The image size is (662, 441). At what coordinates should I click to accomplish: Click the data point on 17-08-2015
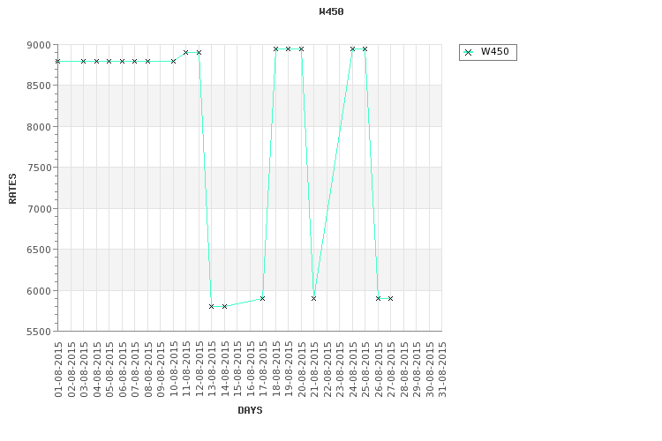coord(263,298)
